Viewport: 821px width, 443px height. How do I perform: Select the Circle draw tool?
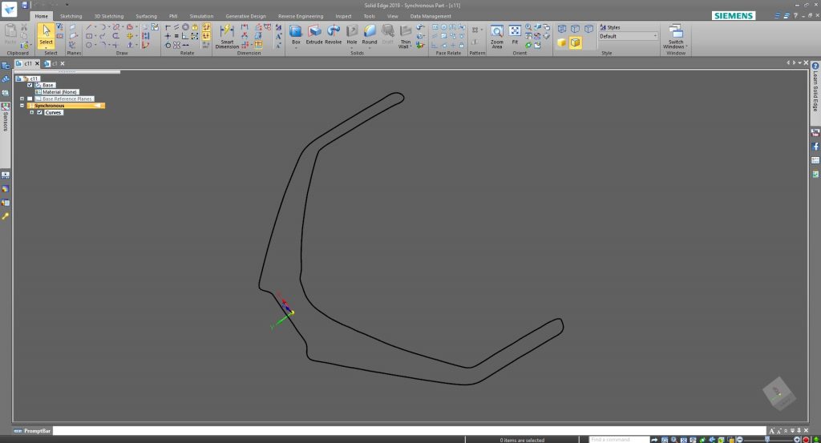pyautogui.click(x=88, y=45)
